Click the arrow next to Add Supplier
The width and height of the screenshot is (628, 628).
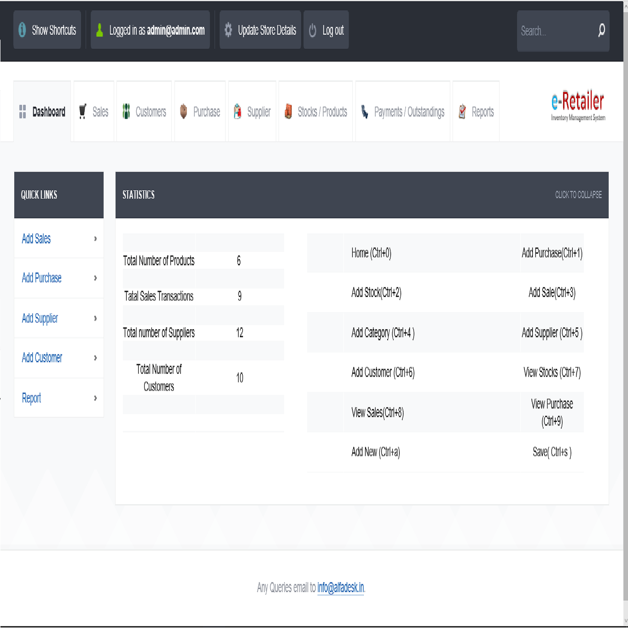(x=95, y=318)
